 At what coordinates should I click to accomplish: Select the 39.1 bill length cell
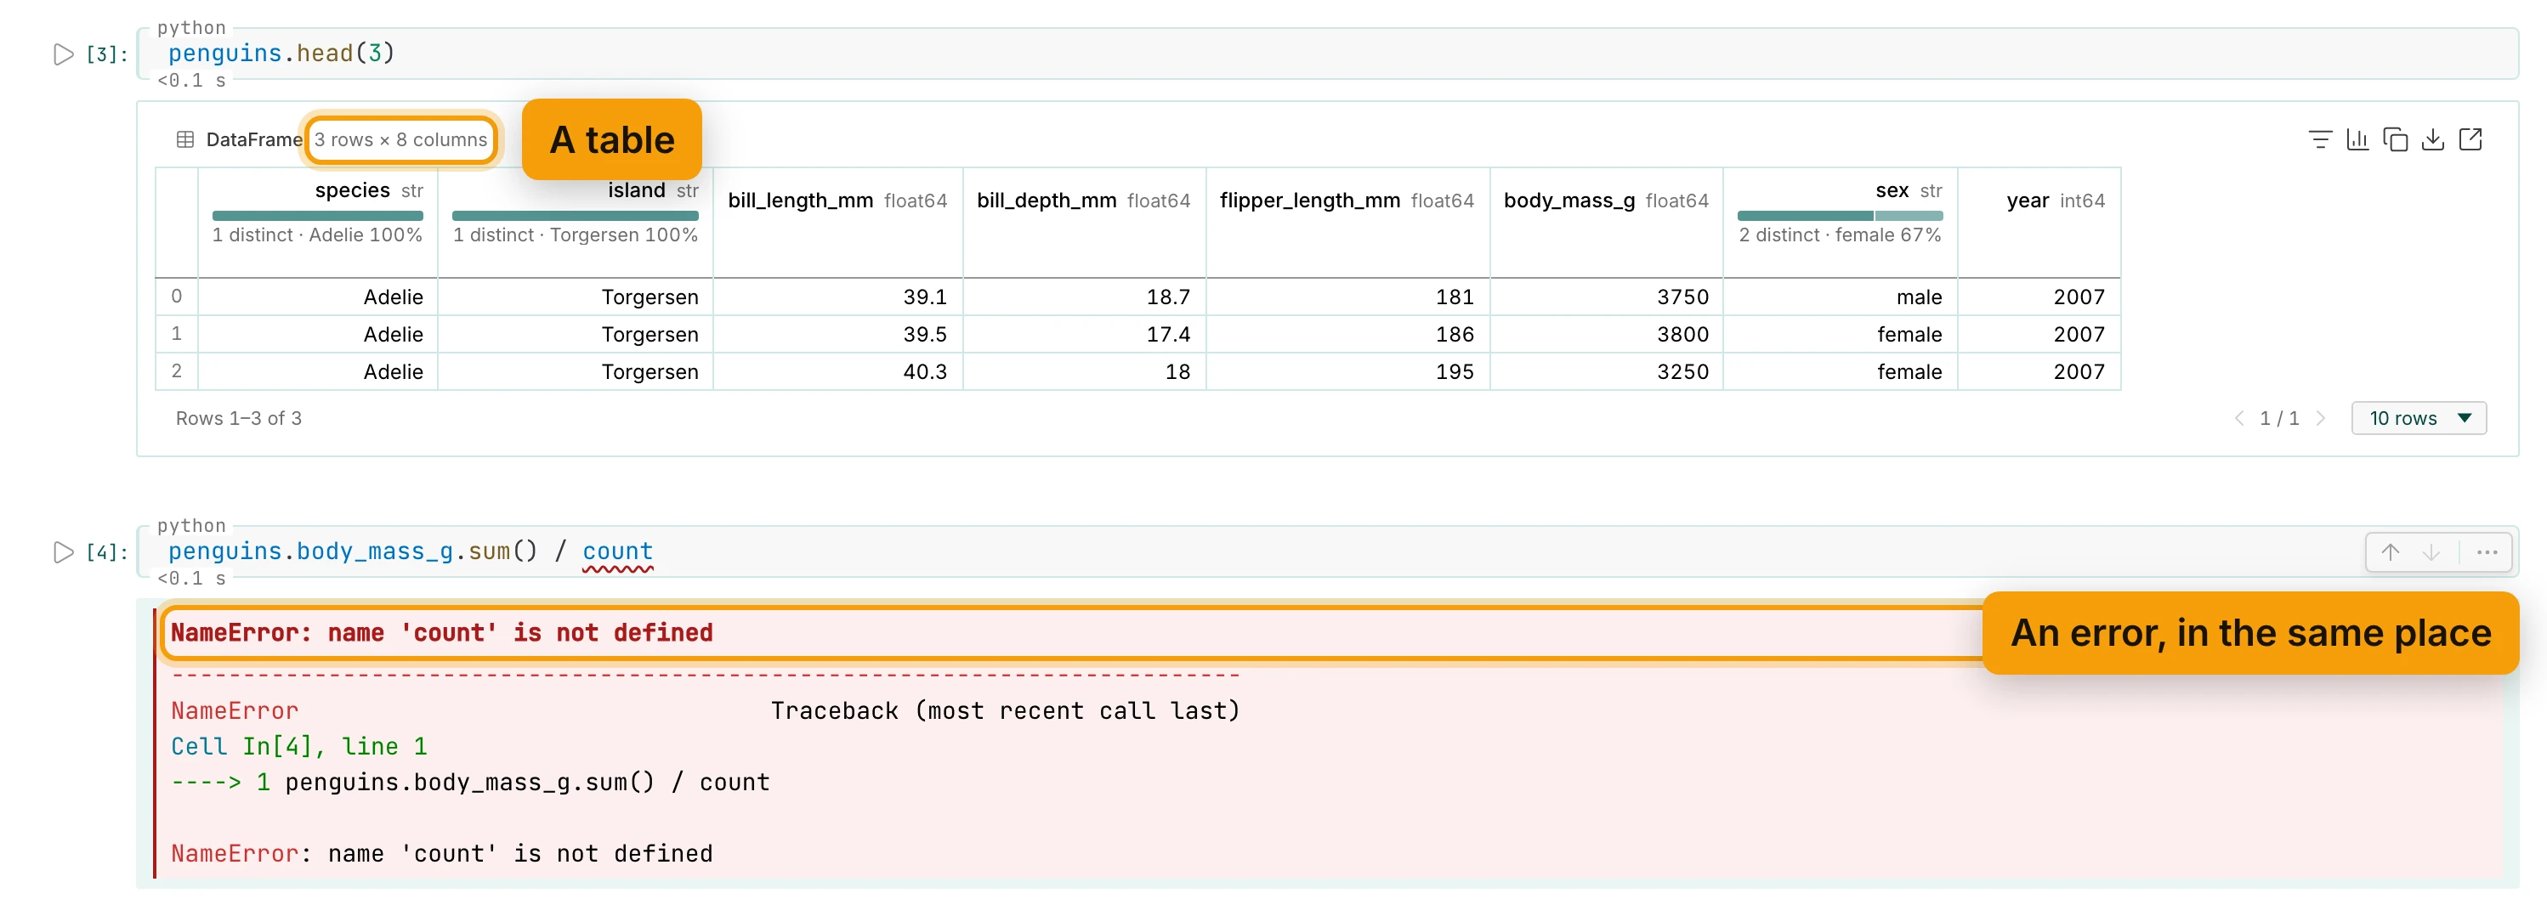[x=837, y=297]
